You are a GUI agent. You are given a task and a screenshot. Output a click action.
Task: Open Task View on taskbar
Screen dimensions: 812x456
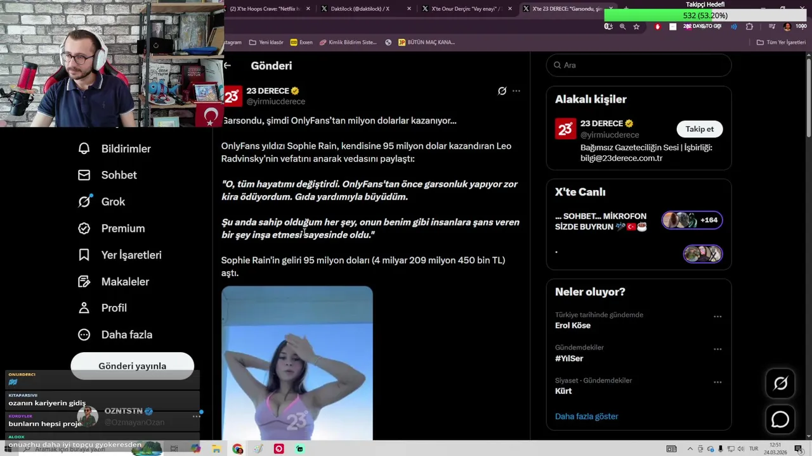174,448
